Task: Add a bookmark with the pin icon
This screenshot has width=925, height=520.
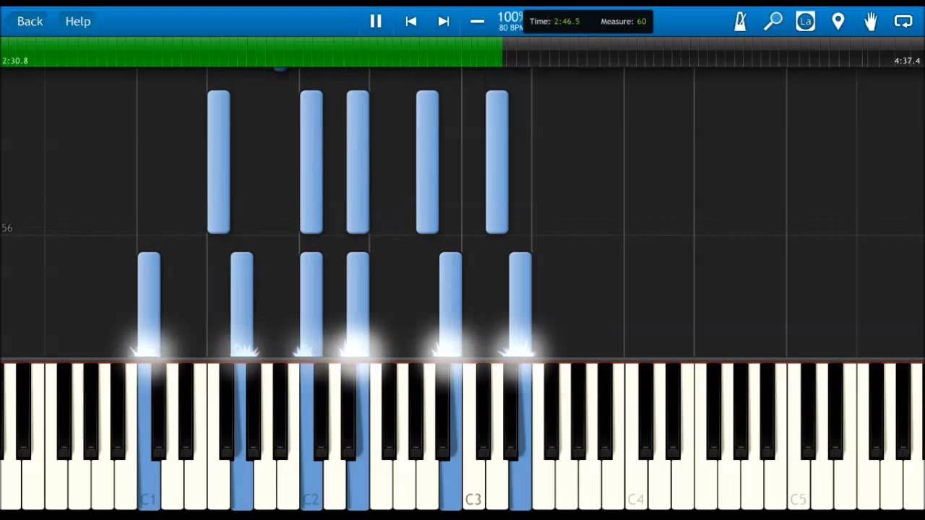Action: [x=838, y=22]
